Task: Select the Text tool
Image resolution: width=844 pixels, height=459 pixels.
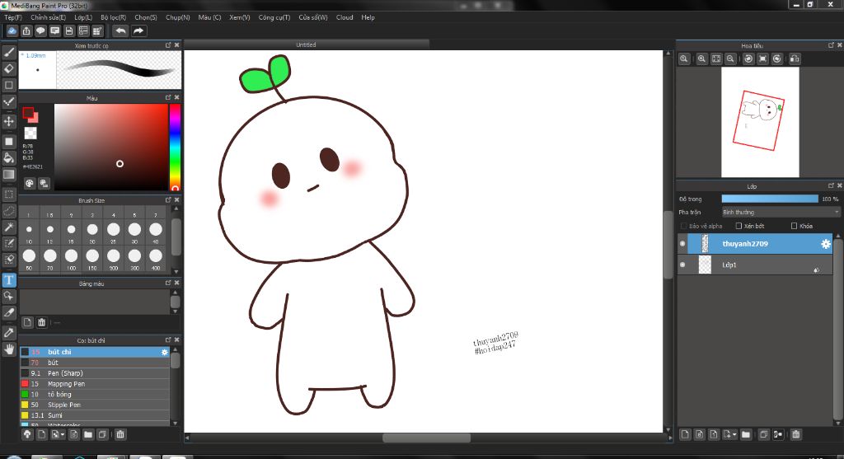Action: pyautogui.click(x=8, y=280)
